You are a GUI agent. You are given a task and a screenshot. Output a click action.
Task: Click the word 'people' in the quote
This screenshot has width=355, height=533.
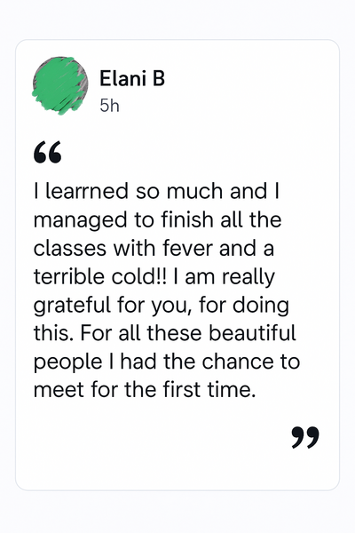68,362
